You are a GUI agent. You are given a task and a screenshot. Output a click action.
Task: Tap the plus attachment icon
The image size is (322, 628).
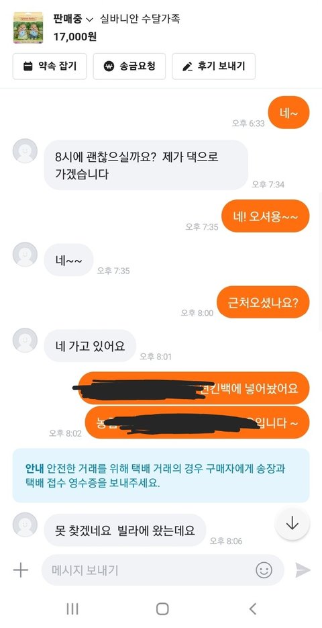pos(20,570)
